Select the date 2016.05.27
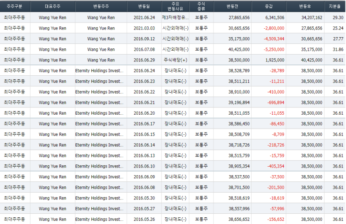Image resolution: width=346 pixels, height=224 pixels. point(144,209)
